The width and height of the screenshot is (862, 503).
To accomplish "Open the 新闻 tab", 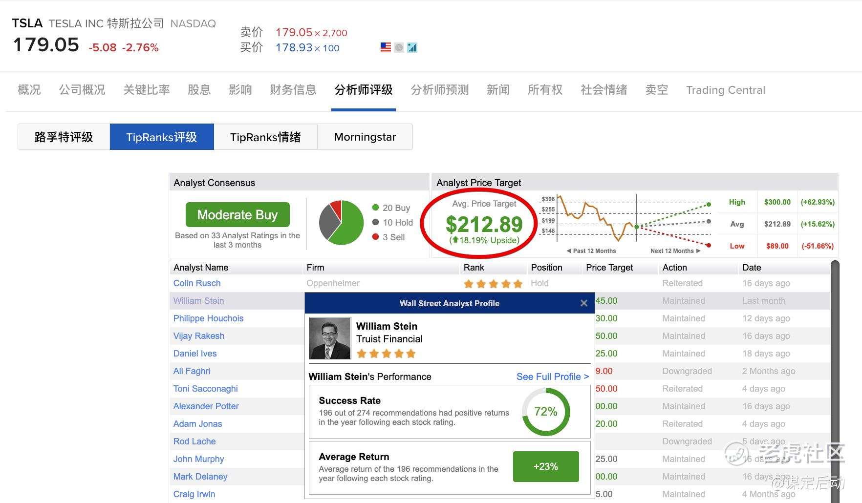I will [498, 90].
